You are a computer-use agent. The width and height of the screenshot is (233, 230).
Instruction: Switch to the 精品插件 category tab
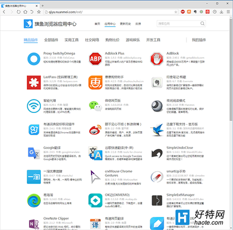pos(31,40)
